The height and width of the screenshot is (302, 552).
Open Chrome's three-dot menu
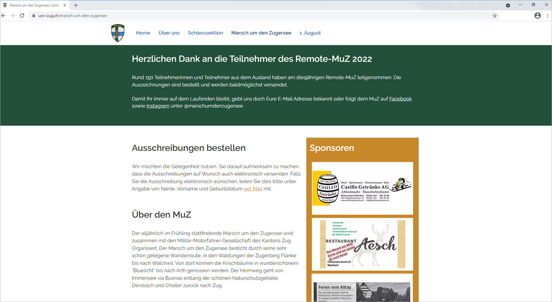click(x=547, y=16)
